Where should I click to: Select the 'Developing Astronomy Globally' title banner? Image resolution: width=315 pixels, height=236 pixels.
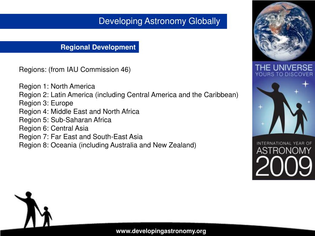click(114, 21)
